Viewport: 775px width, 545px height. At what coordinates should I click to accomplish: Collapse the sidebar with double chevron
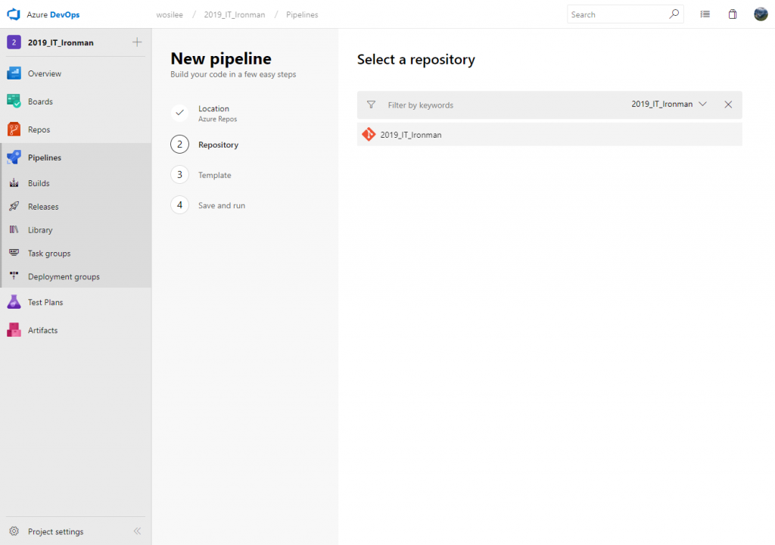click(x=137, y=531)
